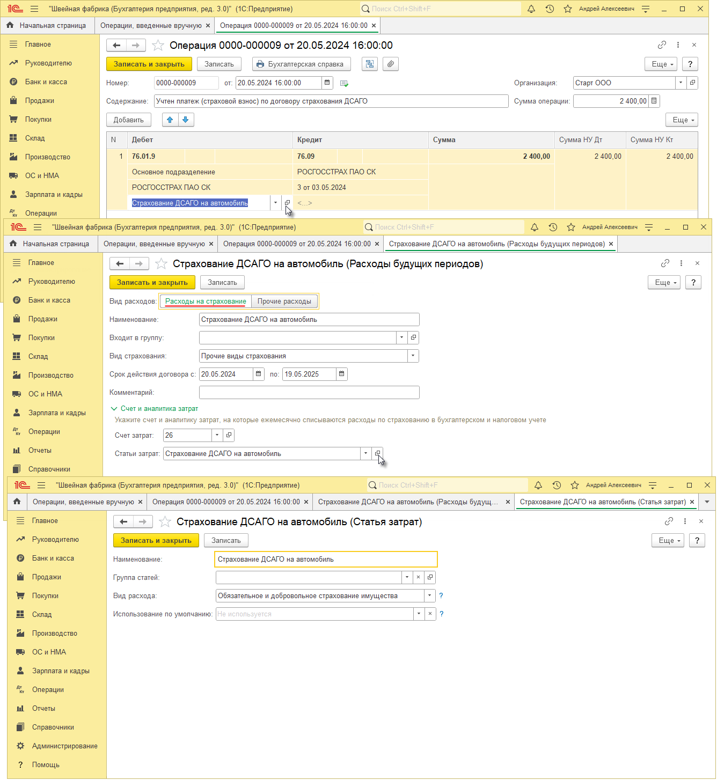
Task: Click the Дт/Кт movements icon next to Бухгалтерская справка
Action: (370, 64)
